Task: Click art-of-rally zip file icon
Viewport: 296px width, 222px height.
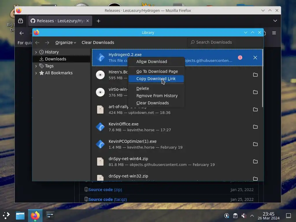Action: [100, 110]
